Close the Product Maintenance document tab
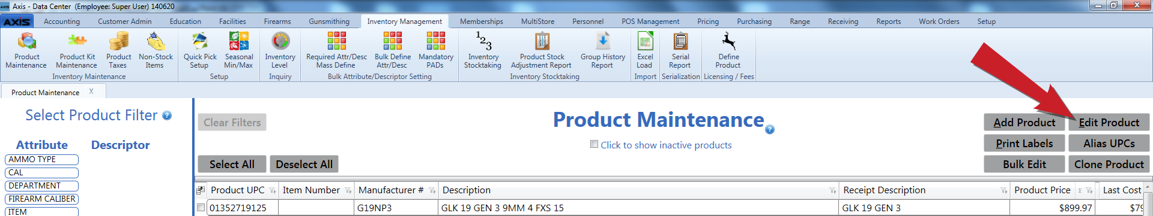The width and height of the screenshot is (1153, 216). coord(91,92)
